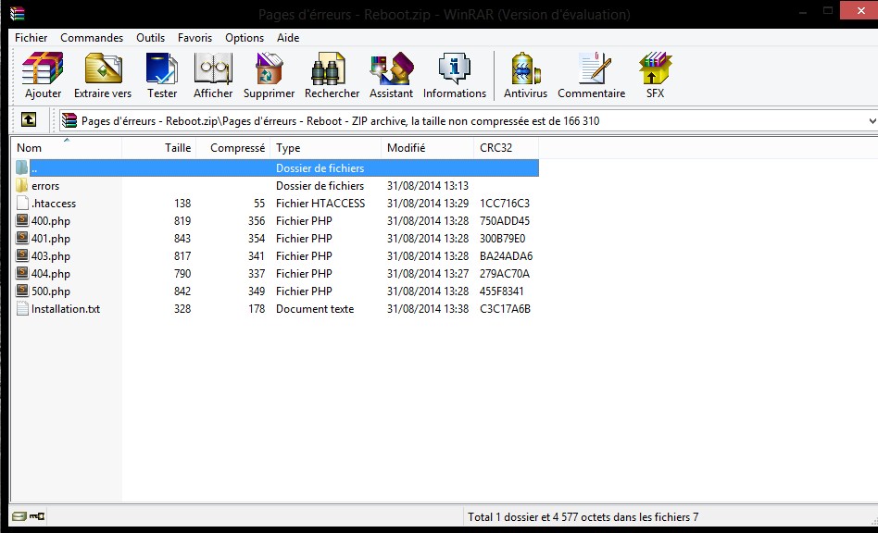Click CRC32 value 279AC70A
878x533 pixels.
[x=505, y=274]
